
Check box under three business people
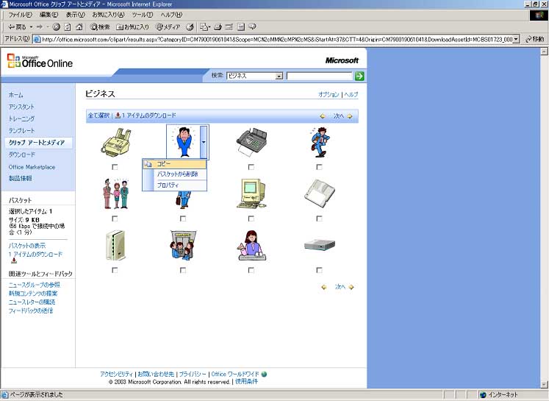coord(115,219)
